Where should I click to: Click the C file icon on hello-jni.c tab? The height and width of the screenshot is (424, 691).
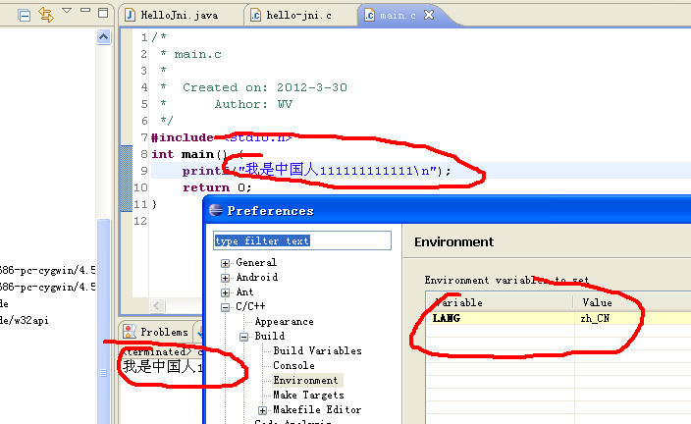[255, 16]
